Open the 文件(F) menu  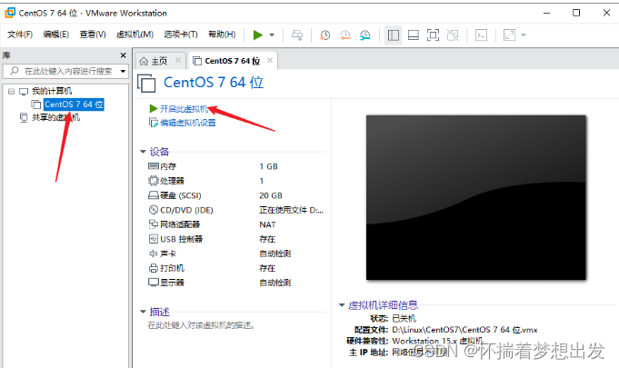20,35
